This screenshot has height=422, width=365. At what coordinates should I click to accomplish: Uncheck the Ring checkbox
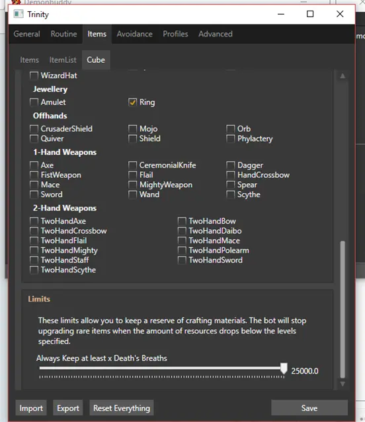133,102
